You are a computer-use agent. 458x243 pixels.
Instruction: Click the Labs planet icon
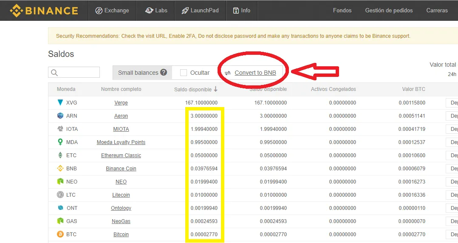pos(149,11)
